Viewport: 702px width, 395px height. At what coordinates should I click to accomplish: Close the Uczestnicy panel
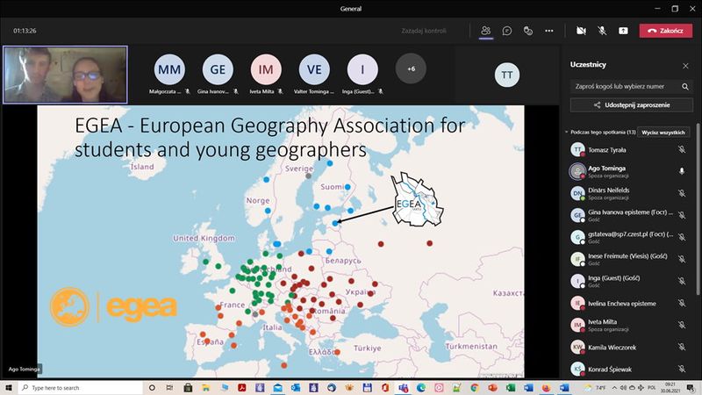(685, 66)
